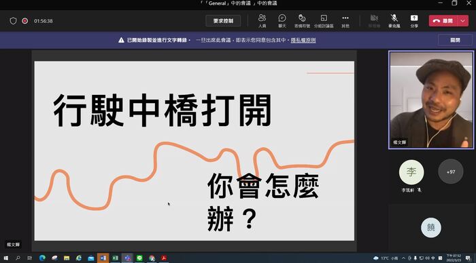This screenshot has height=263, width=476.
Task: Open the 分享 share content tray
Action: pos(414,21)
